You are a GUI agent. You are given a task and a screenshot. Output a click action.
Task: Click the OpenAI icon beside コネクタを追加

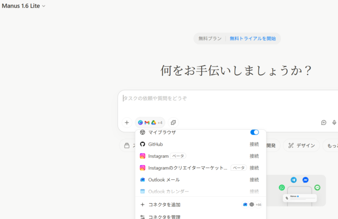coord(252,205)
